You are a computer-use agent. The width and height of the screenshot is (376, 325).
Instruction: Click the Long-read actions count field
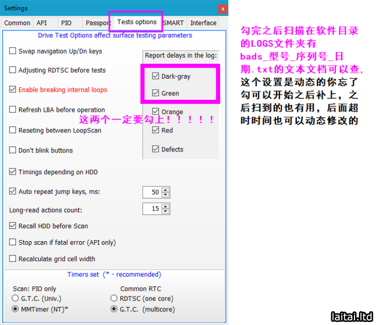[152, 209]
